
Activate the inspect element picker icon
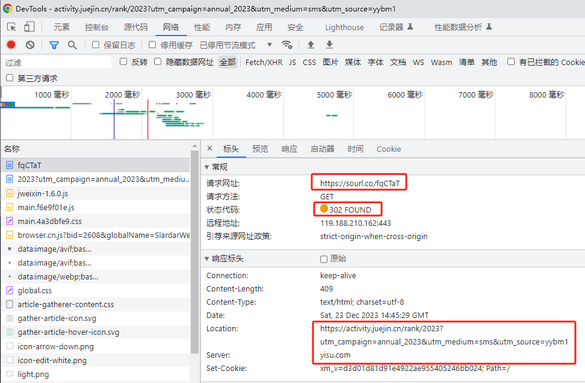[x=11, y=27]
